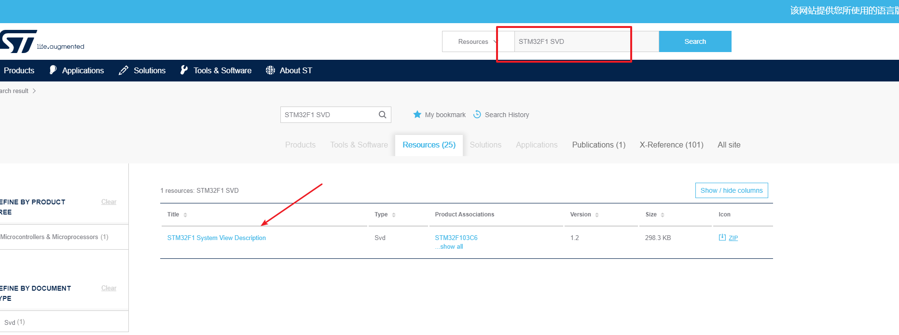Screen dimensions: 899x335
Task: Select the greyed Tools & Software results tab
Action: [x=359, y=145]
